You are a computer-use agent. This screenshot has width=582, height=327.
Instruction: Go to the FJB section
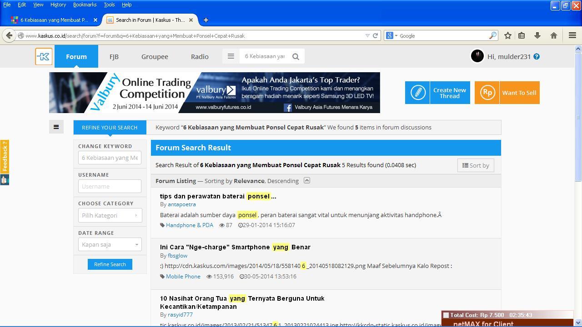tap(114, 56)
